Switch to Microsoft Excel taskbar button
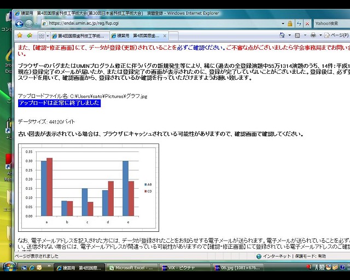Viewport: 350px width, 280px height. [x=131, y=267]
